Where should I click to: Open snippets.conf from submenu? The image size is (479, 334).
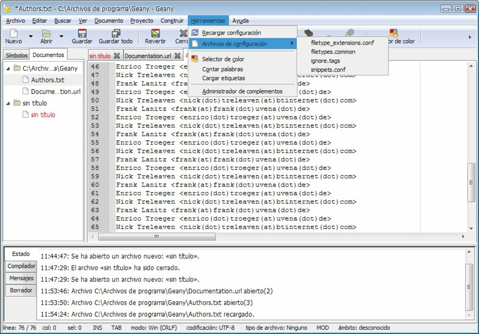point(343,69)
